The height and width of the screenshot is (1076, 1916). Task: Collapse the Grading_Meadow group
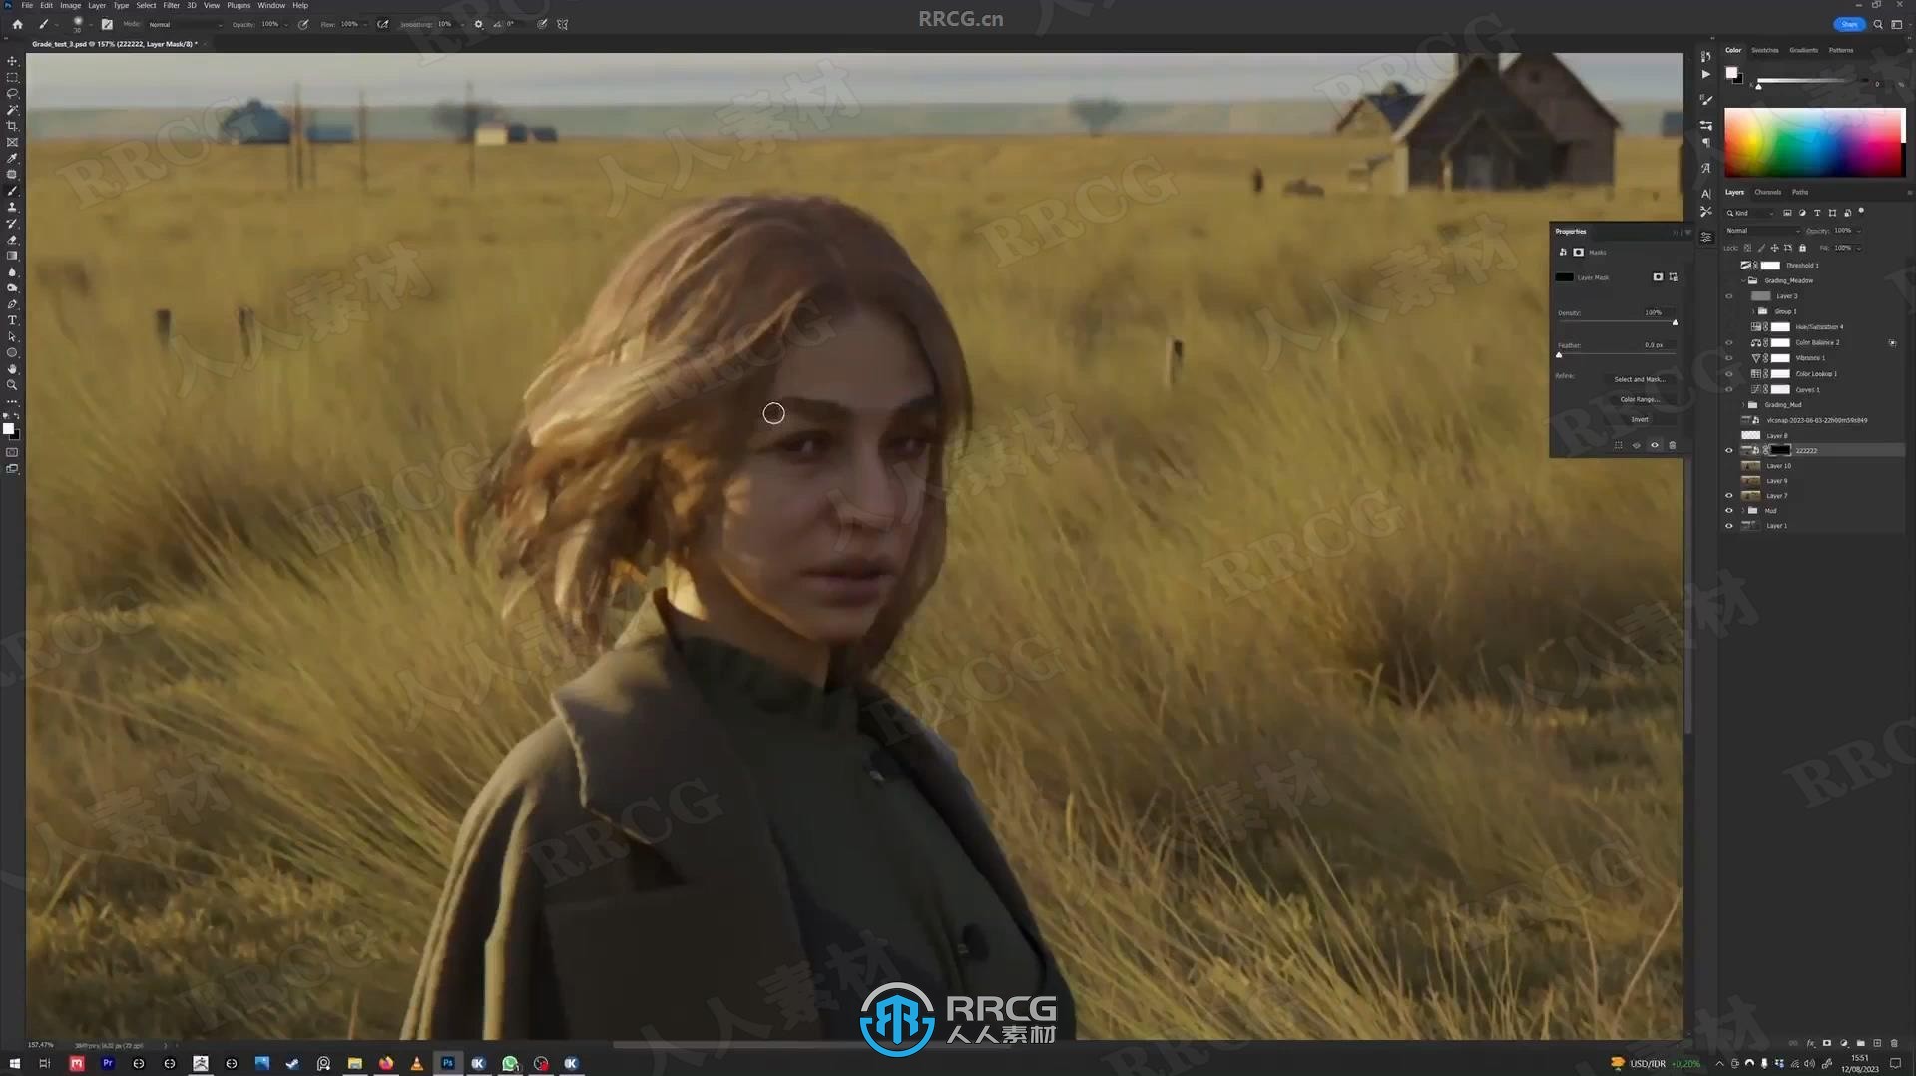coord(1744,281)
